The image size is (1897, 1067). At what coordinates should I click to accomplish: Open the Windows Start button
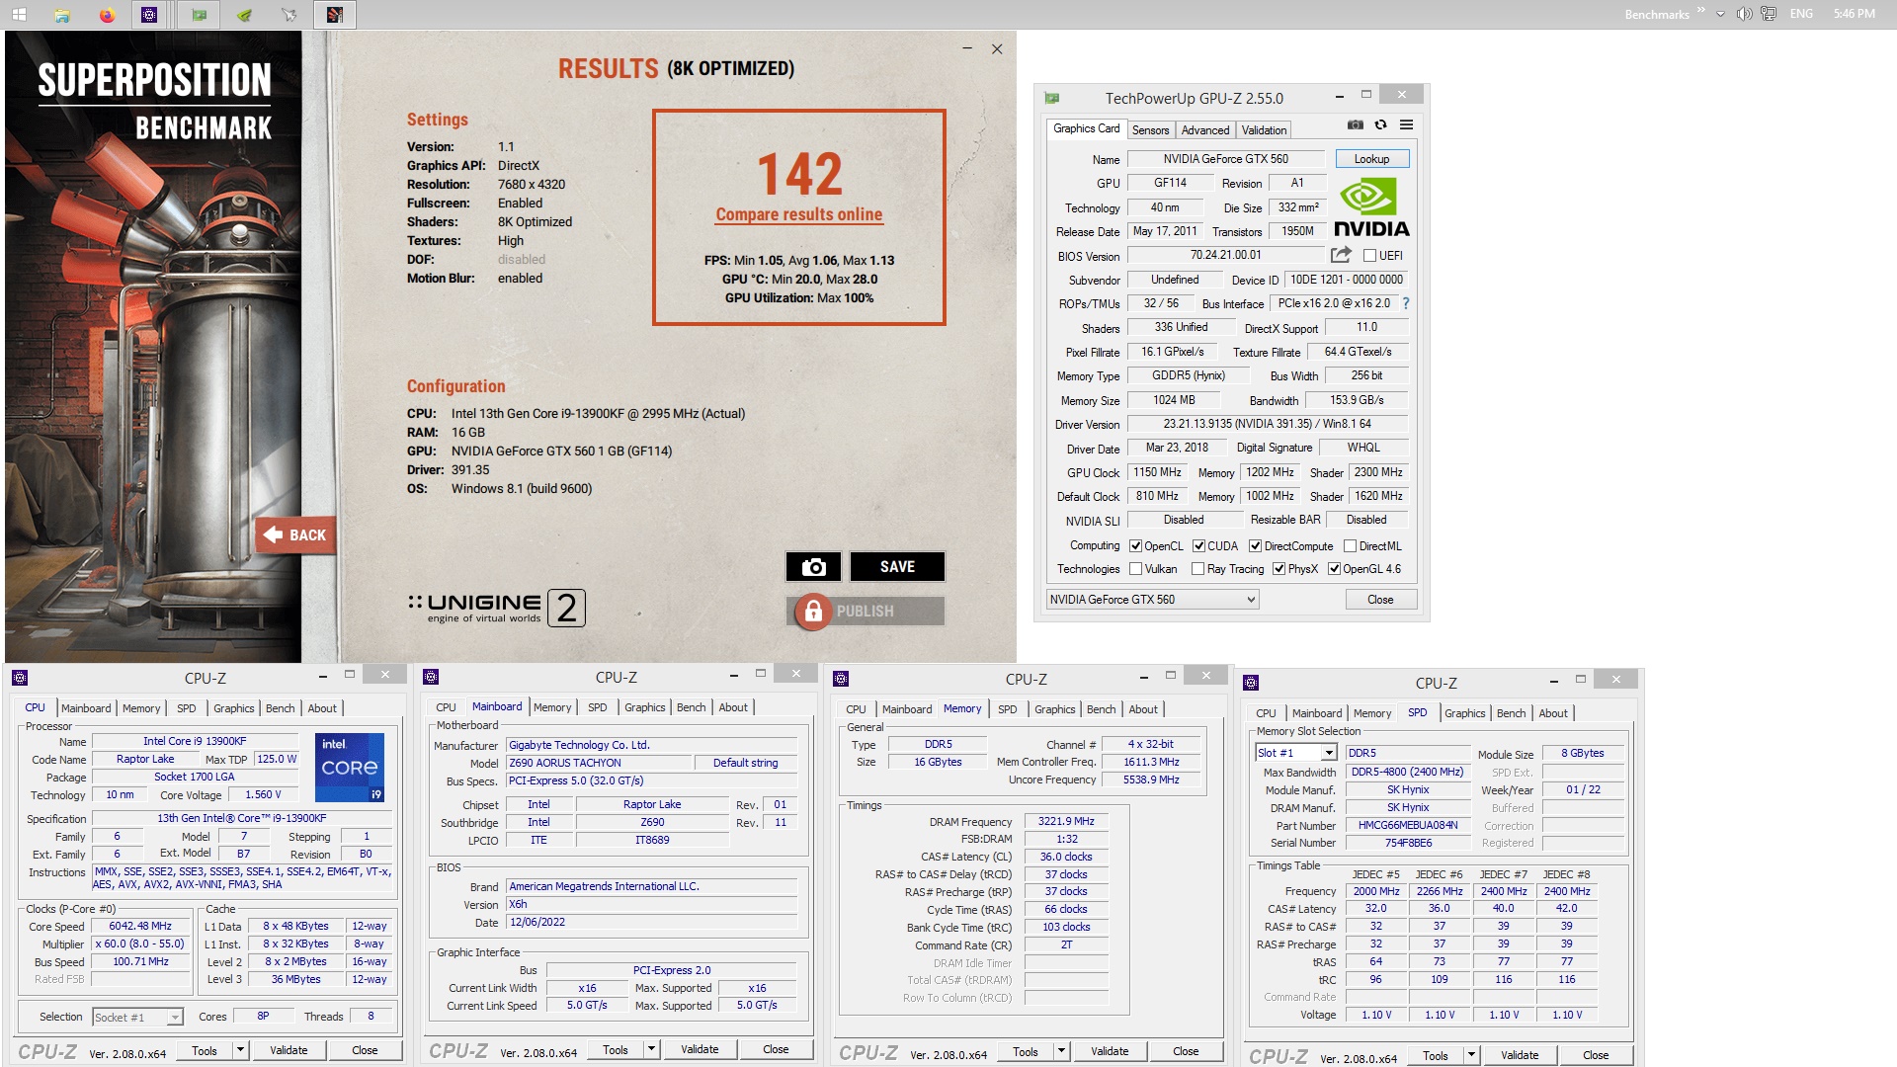(x=19, y=14)
